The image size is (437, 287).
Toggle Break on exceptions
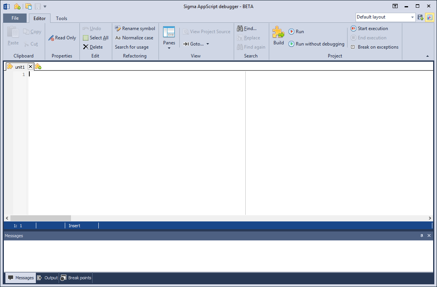374,47
